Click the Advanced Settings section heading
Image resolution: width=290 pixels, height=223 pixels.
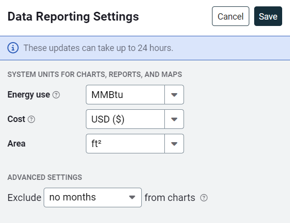pyautogui.click(x=45, y=177)
